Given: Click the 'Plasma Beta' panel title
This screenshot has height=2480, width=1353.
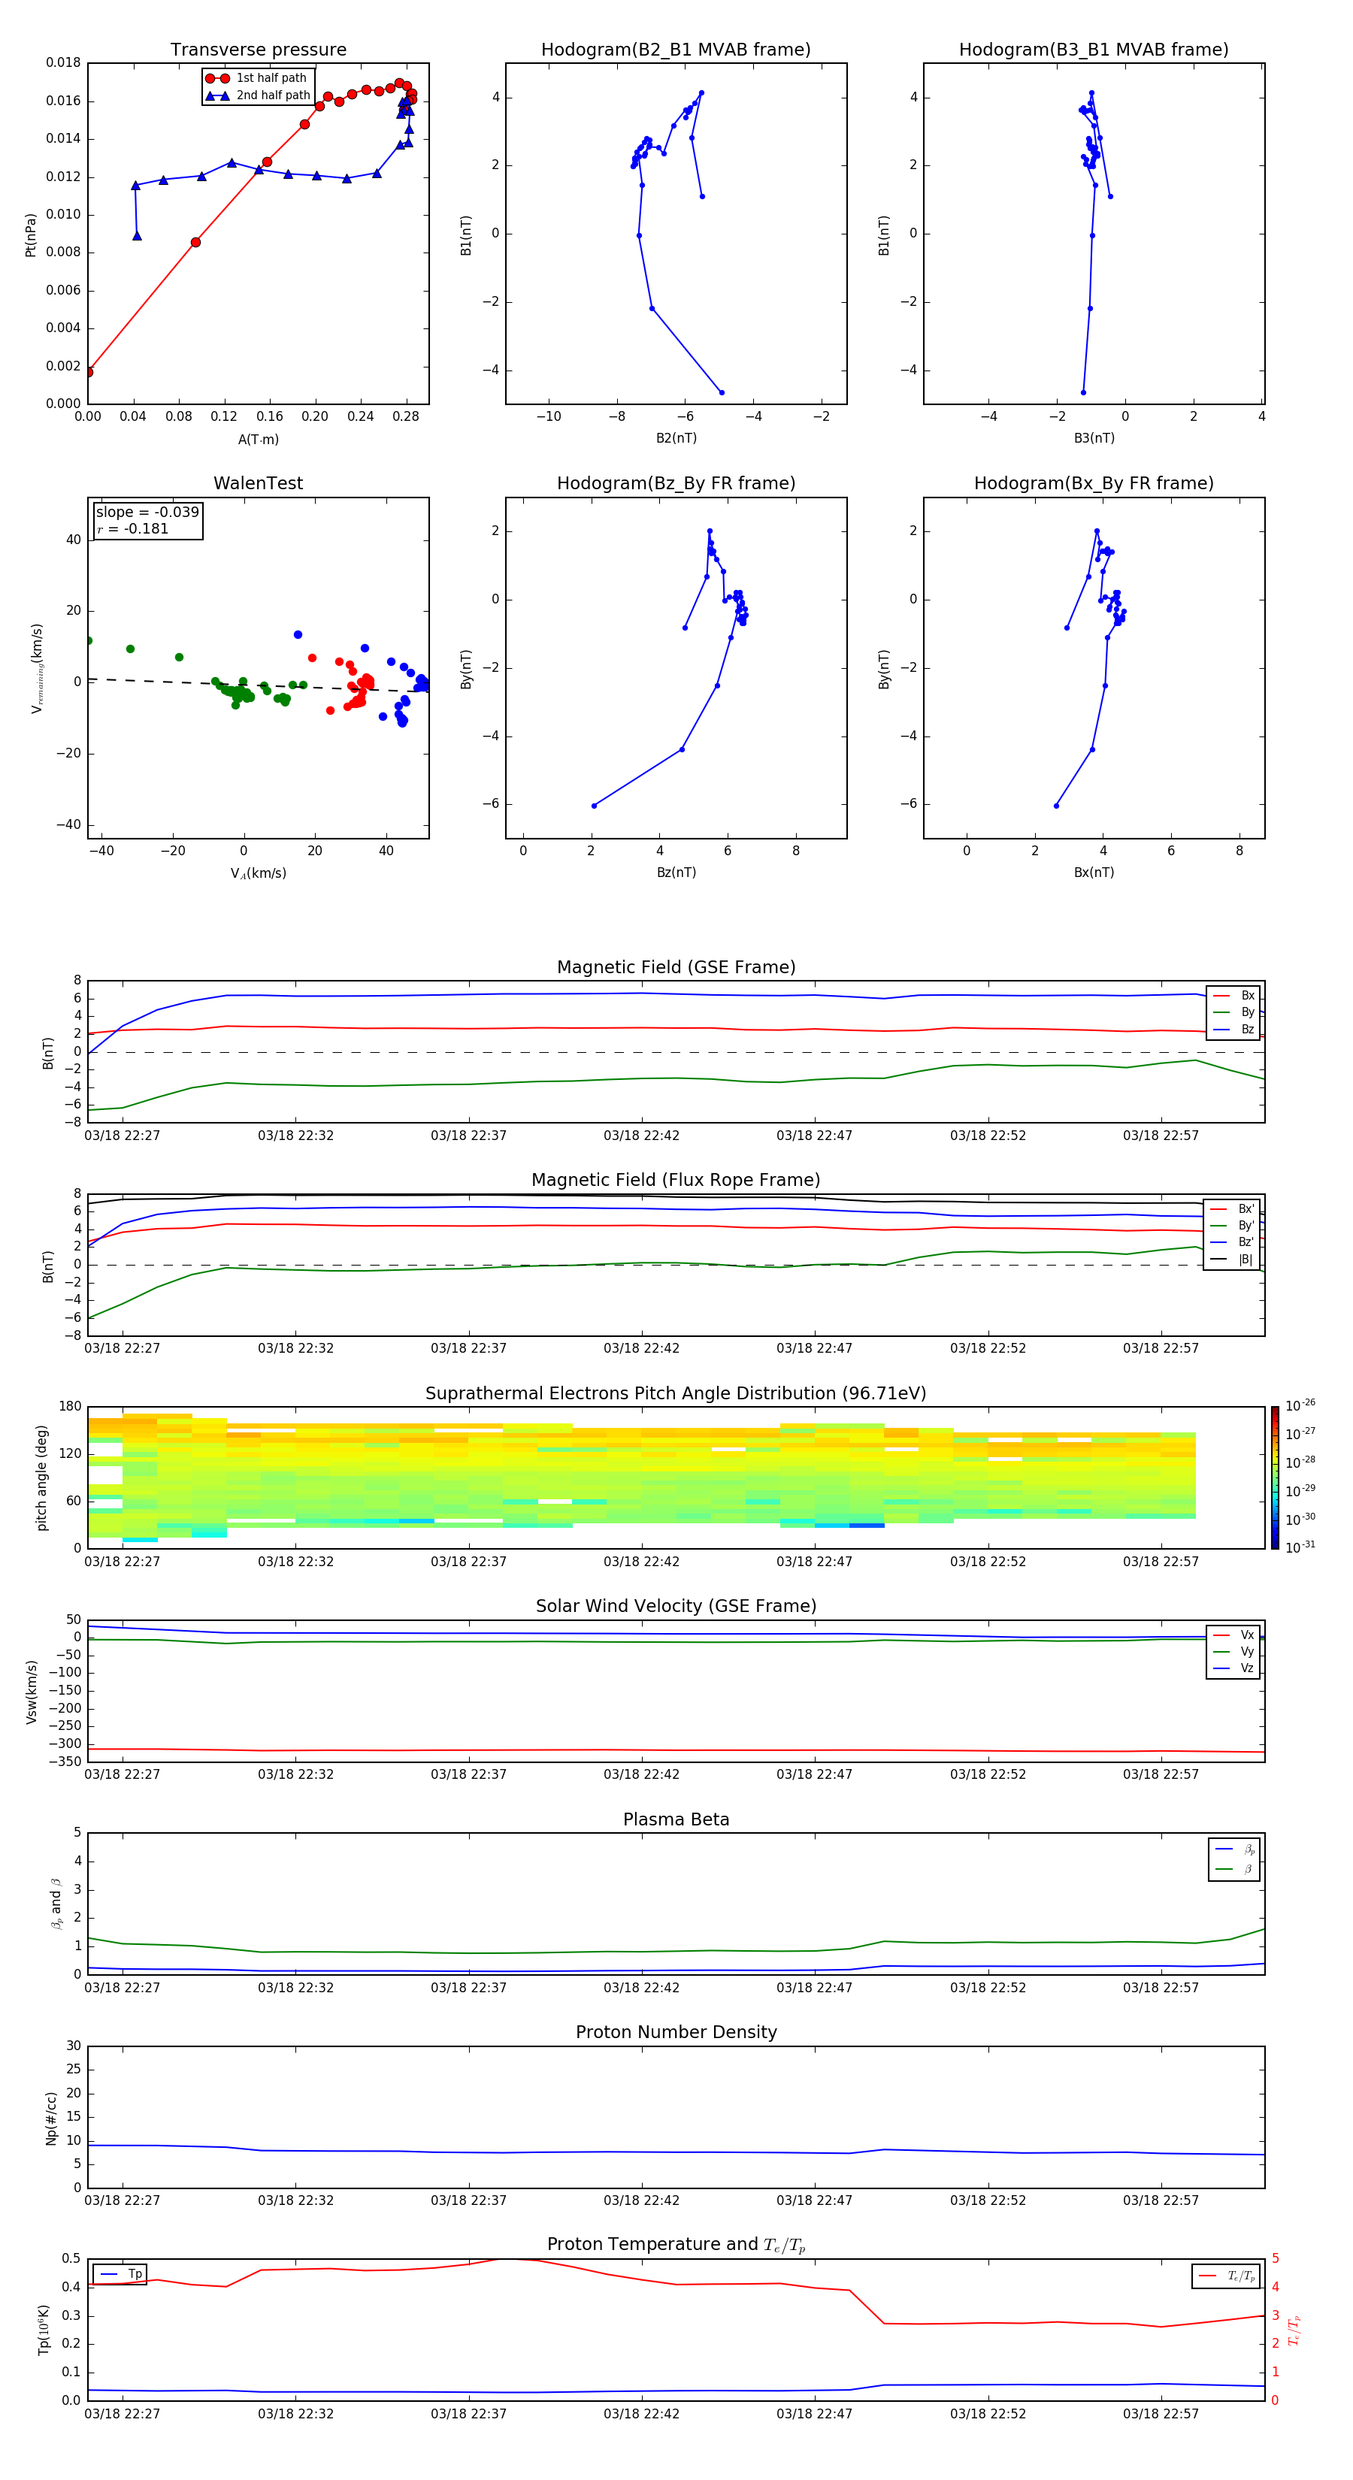Looking at the screenshot, I should click(675, 1819).
